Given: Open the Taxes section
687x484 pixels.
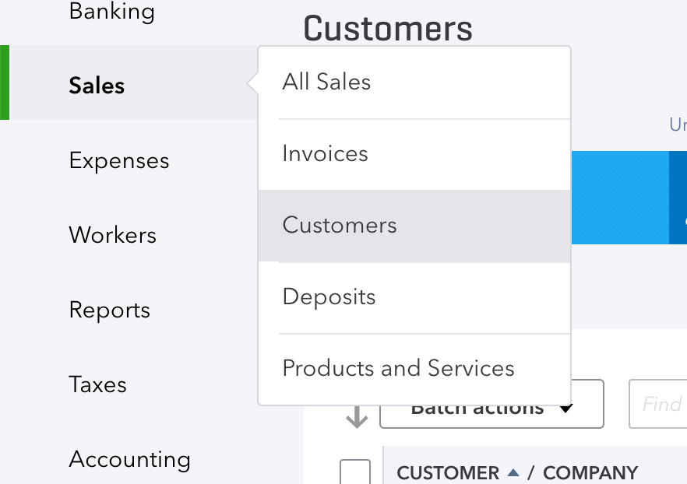Looking at the screenshot, I should tap(97, 384).
